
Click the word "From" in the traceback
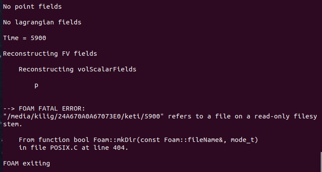click(x=27, y=140)
